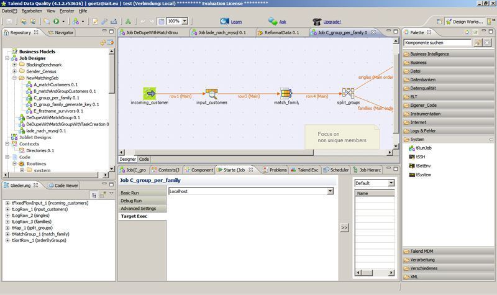This screenshot has width=497, height=295.
Task: Expand the Talend MDM palette folder
Action: [448, 251]
